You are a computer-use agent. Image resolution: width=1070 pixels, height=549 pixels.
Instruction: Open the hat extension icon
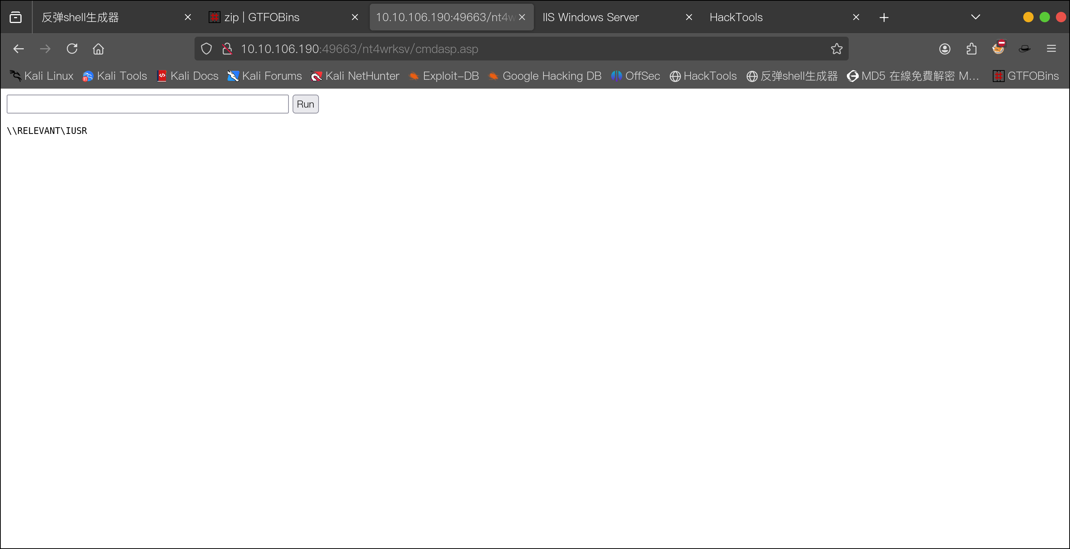pos(1025,49)
